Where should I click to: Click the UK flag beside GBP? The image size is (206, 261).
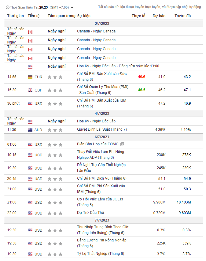click(30, 90)
